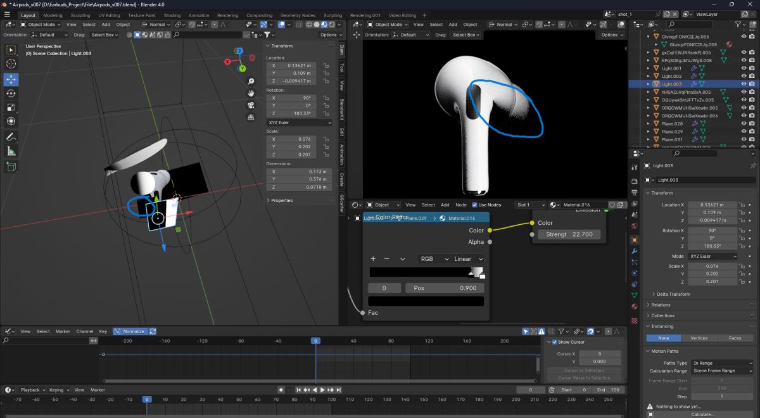
Task: Open the Texture properties tab (checker icon)
Action: pyautogui.click(x=635, y=320)
